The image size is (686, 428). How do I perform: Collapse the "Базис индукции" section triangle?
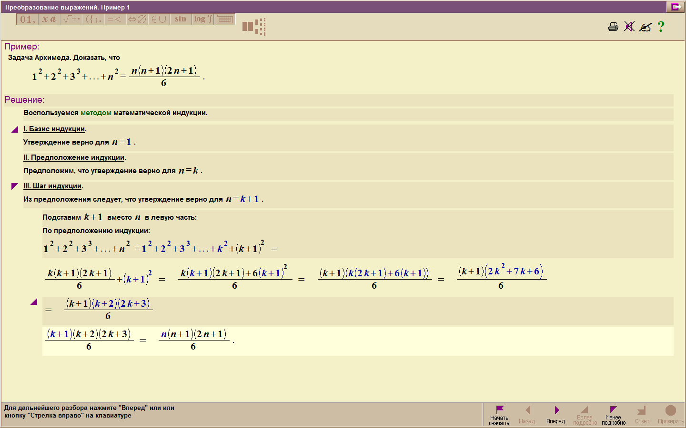coord(15,129)
